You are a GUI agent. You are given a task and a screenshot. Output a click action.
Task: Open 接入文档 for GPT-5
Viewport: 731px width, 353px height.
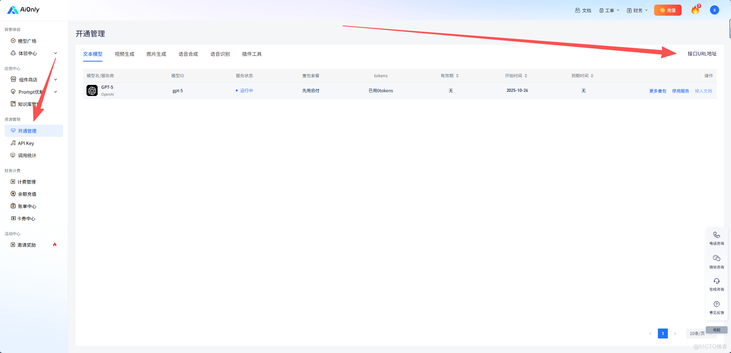click(x=703, y=91)
